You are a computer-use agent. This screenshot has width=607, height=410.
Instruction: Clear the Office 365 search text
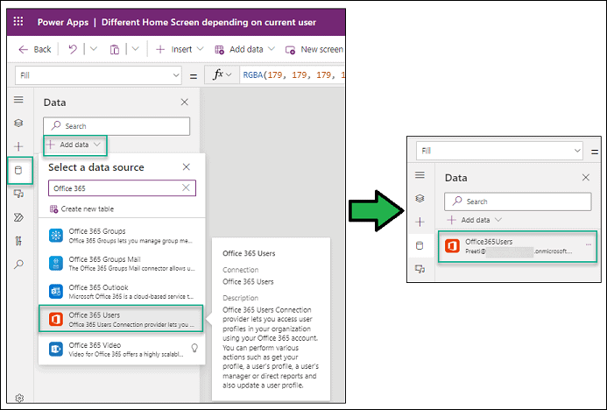point(186,187)
